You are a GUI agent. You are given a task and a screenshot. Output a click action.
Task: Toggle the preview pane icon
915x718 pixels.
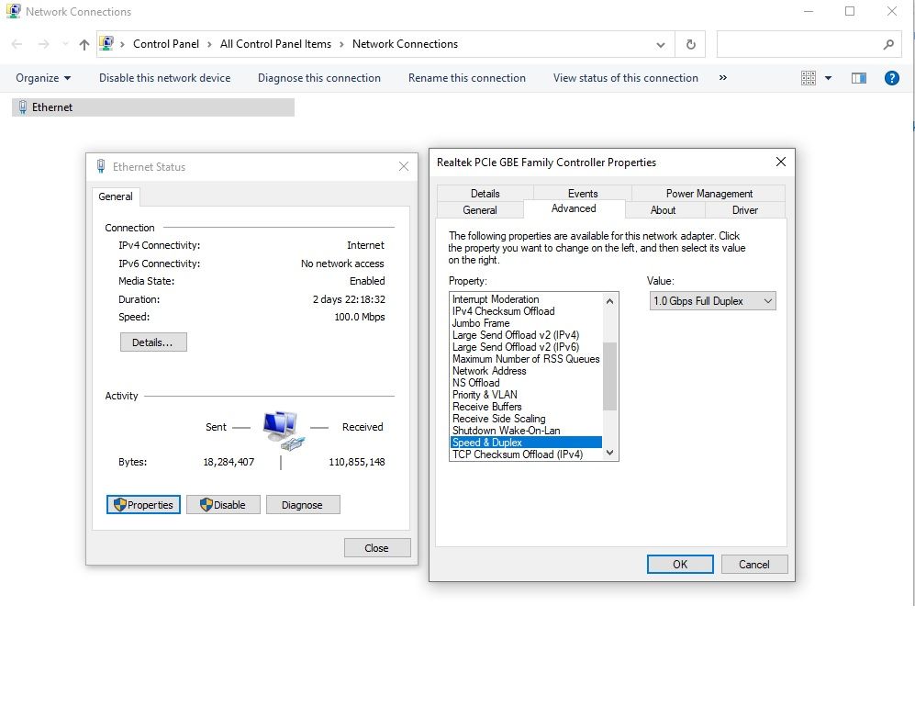[859, 78]
